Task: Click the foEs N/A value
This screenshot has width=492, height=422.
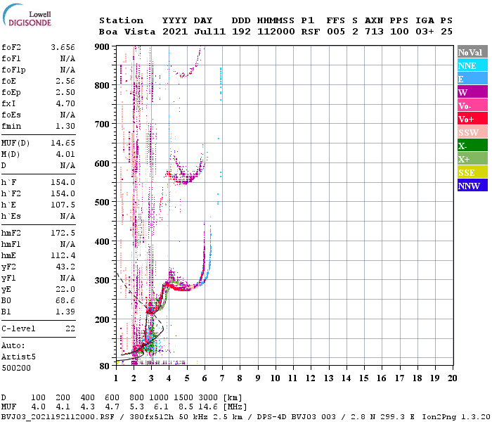Action: (x=67, y=115)
